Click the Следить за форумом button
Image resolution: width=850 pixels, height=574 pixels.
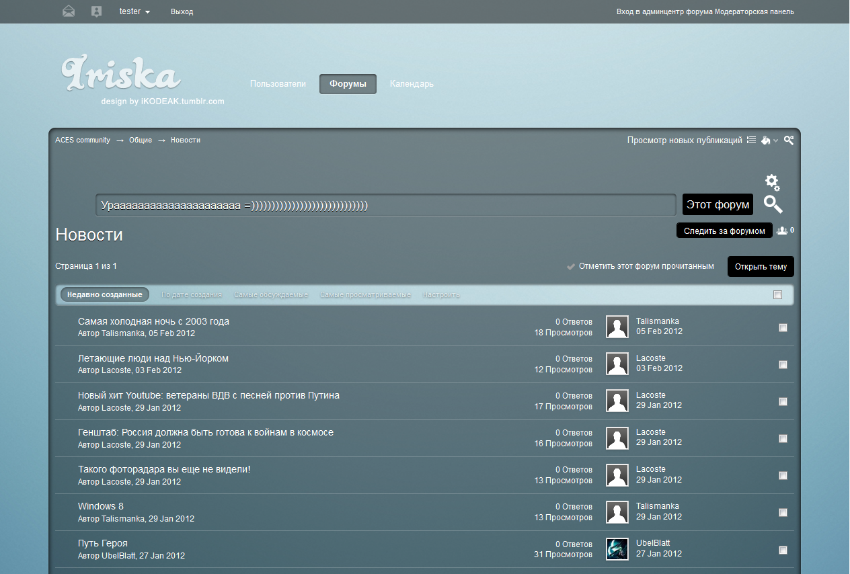[x=724, y=231]
